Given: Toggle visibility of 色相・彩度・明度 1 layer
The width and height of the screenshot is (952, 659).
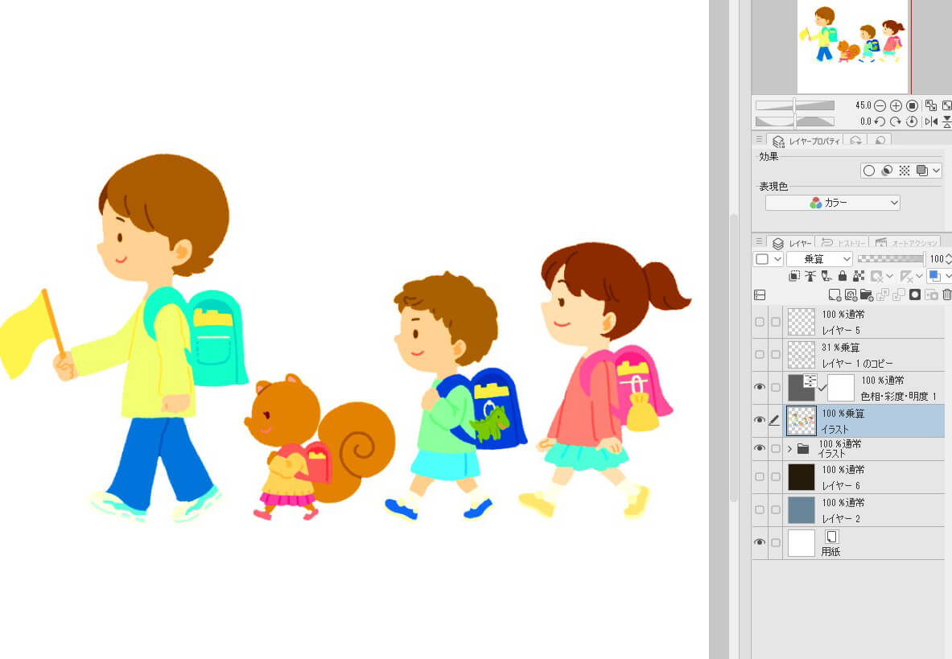Looking at the screenshot, I should click(x=760, y=388).
